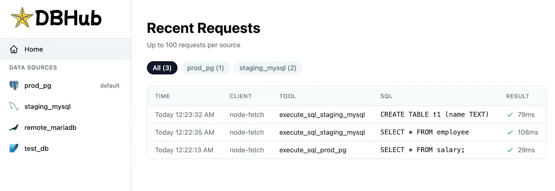This screenshot has width=555, height=191.
Task: Select the All (3) filter tab
Action: (x=162, y=68)
